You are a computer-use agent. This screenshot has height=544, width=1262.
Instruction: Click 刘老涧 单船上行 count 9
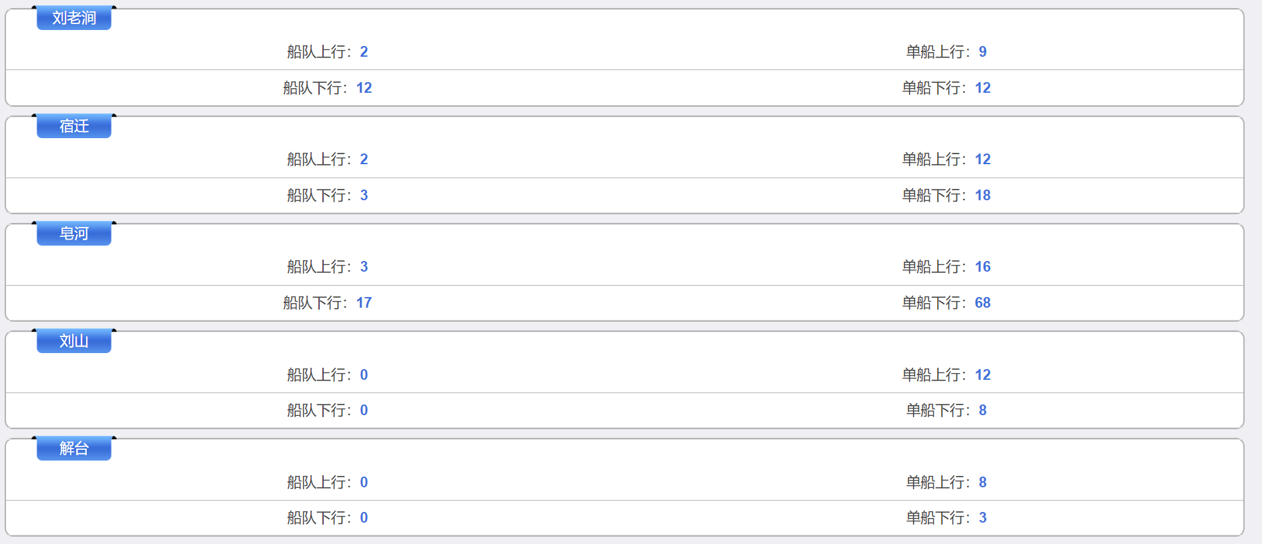[x=982, y=52]
